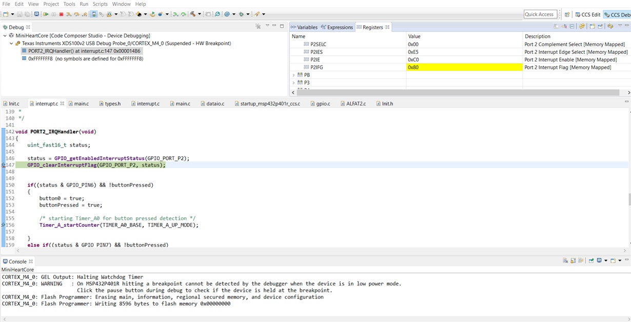Switch to CCS Edit perspective
The image size is (631, 322).
point(587,14)
